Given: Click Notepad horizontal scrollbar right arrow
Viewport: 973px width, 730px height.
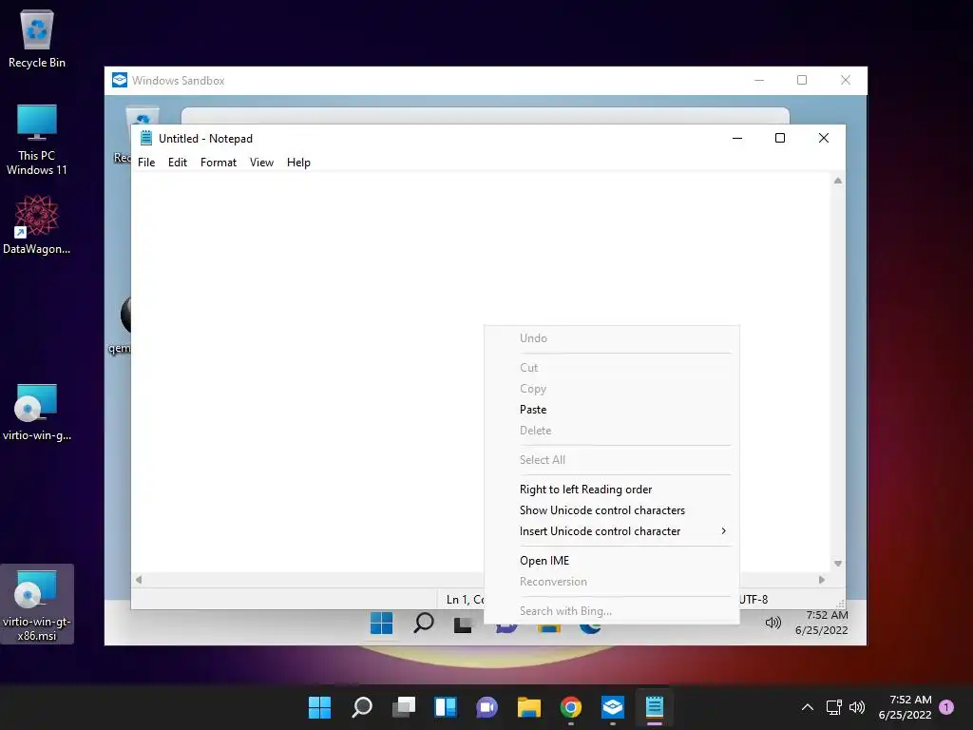Looking at the screenshot, I should point(822,580).
